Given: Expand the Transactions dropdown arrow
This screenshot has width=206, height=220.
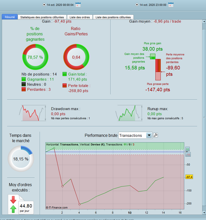Looking at the screenshot, I should pyautogui.click(x=149, y=135).
